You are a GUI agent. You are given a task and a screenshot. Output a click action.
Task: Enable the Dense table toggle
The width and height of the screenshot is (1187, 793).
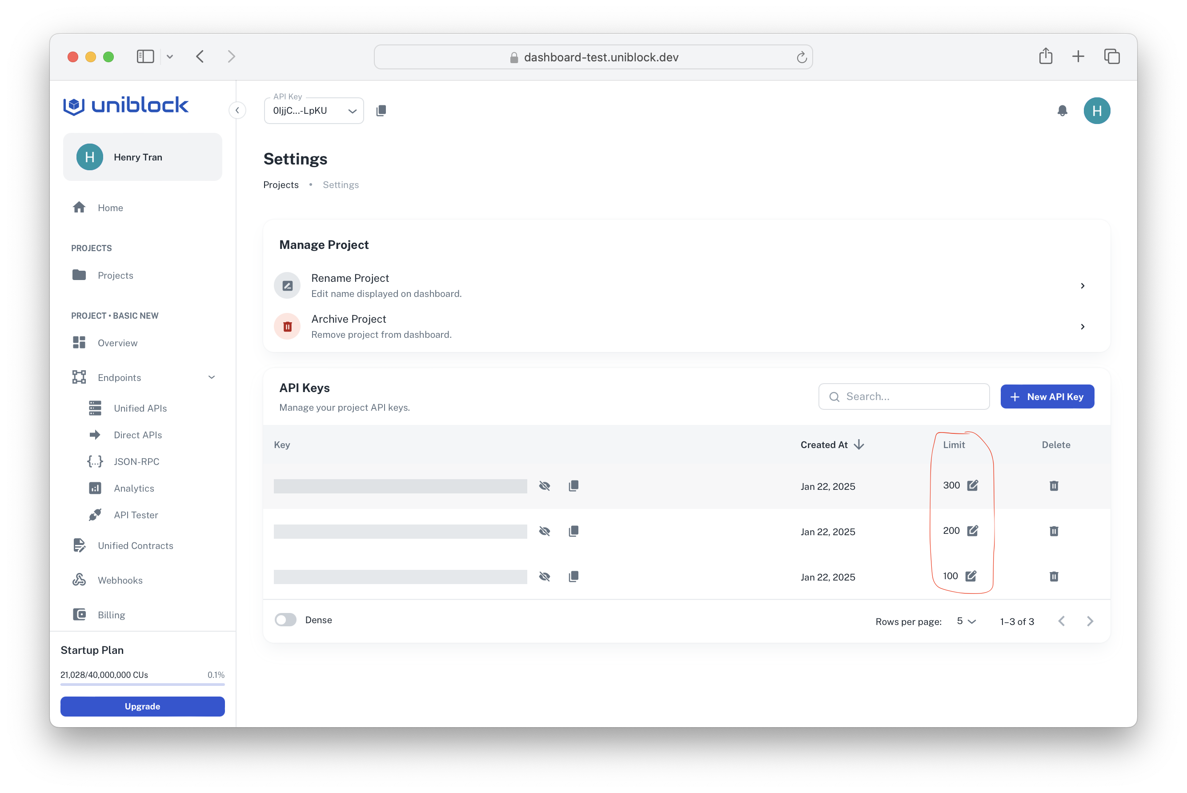tap(285, 620)
